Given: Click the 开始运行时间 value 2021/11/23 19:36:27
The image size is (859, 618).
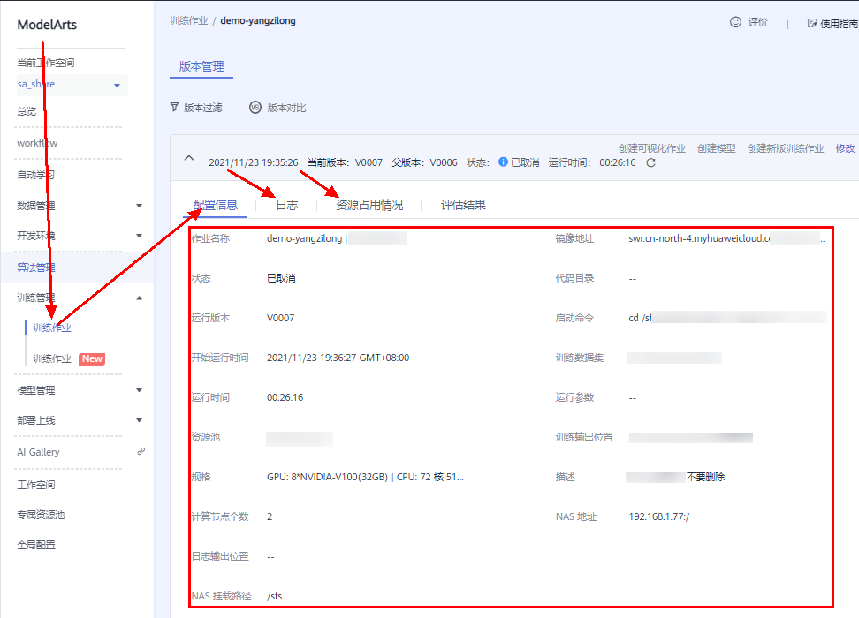Looking at the screenshot, I should [338, 358].
